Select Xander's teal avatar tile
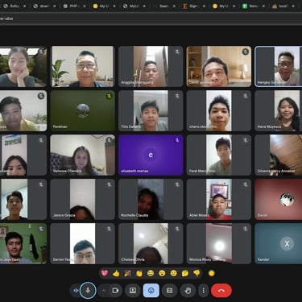Viewport: 302px width, 302px height. pos(279,244)
